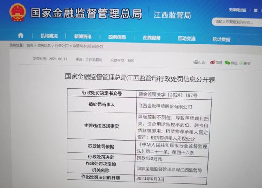Select the cell 赣金监罚决字〔2024〕187号
The image size is (262, 188).
[174, 95]
